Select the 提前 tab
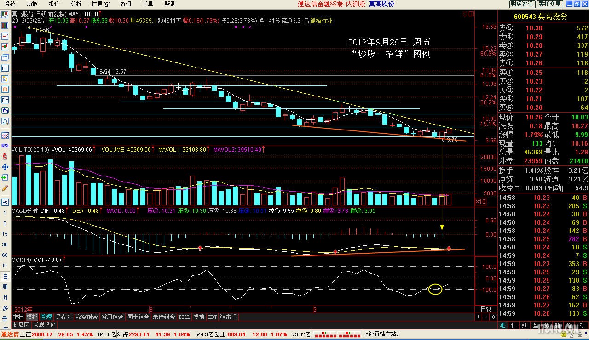This screenshot has width=589, height=340. click(199, 317)
